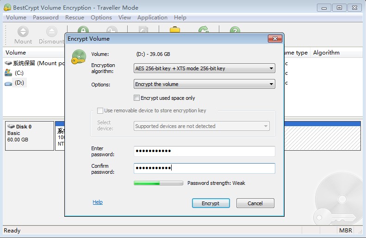Focus the Confirm password field

[204, 168]
